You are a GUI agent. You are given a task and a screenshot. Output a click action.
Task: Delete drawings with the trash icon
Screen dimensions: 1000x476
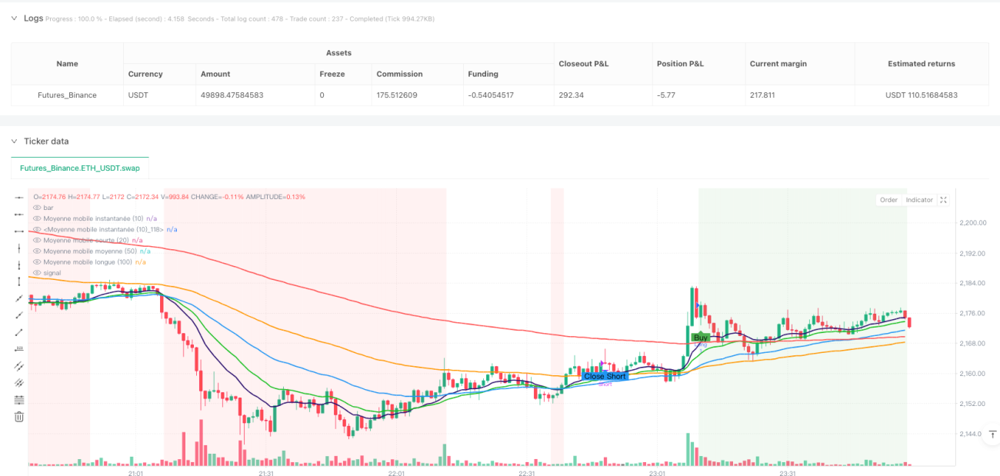pos(19,417)
